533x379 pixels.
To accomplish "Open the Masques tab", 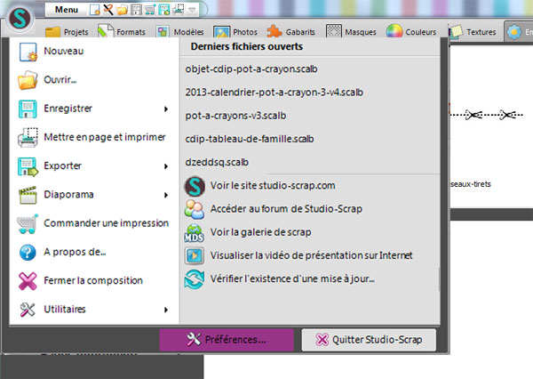I will (x=351, y=32).
